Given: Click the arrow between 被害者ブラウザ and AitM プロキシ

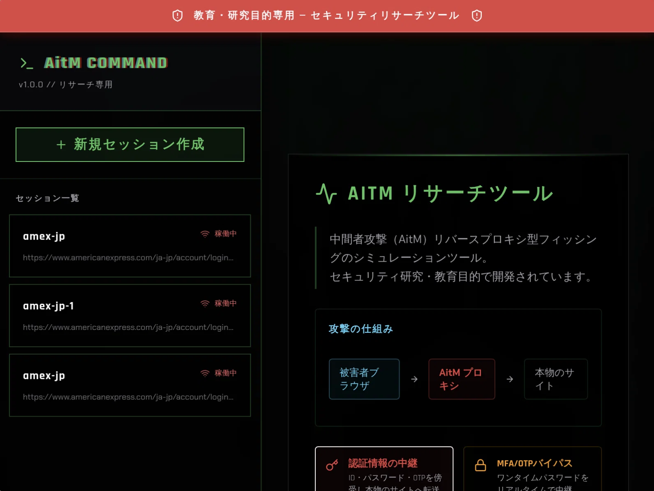Looking at the screenshot, I should (x=414, y=379).
